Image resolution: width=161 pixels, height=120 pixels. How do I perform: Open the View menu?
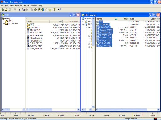(12, 6)
